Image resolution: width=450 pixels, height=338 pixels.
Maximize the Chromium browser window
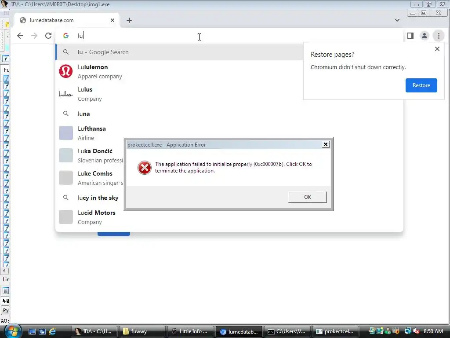pos(424,13)
